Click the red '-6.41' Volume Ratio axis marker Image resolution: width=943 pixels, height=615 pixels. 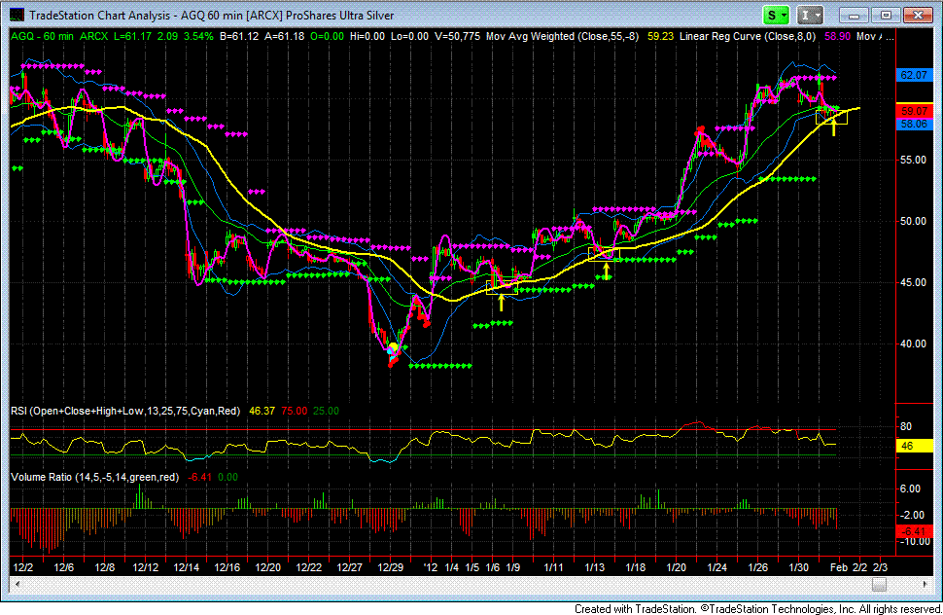914,531
